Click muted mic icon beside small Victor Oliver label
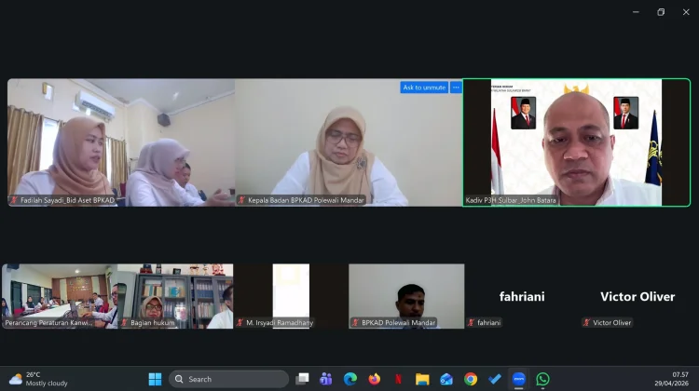The height and width of the screenshot is (391, 699). pyautogui.click(x=586, y=323)
